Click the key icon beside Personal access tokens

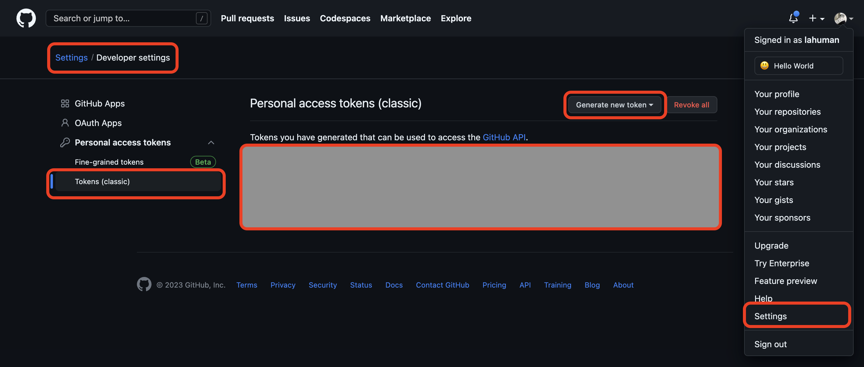pos(65,142)
